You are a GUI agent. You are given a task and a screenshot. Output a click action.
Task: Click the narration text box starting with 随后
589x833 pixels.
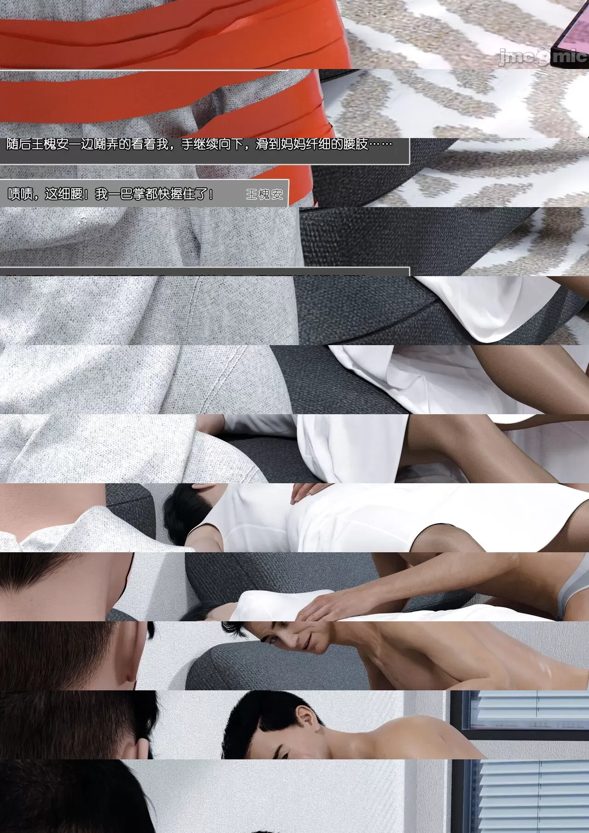pyautogui.click(x=204, y=150)
